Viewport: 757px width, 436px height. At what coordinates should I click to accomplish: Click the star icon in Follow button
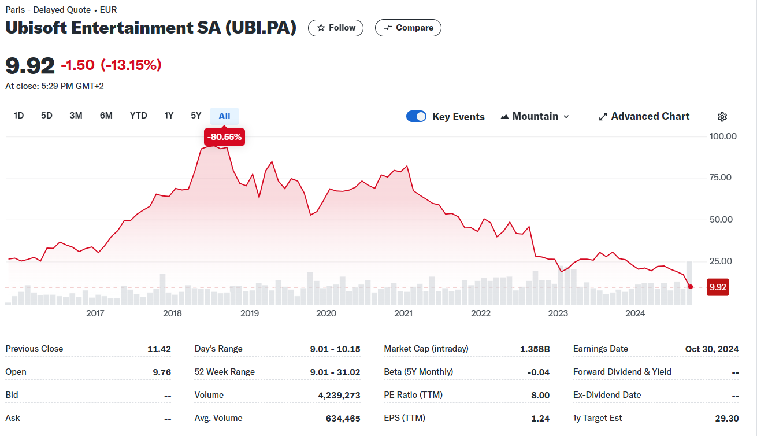[321, 28]
